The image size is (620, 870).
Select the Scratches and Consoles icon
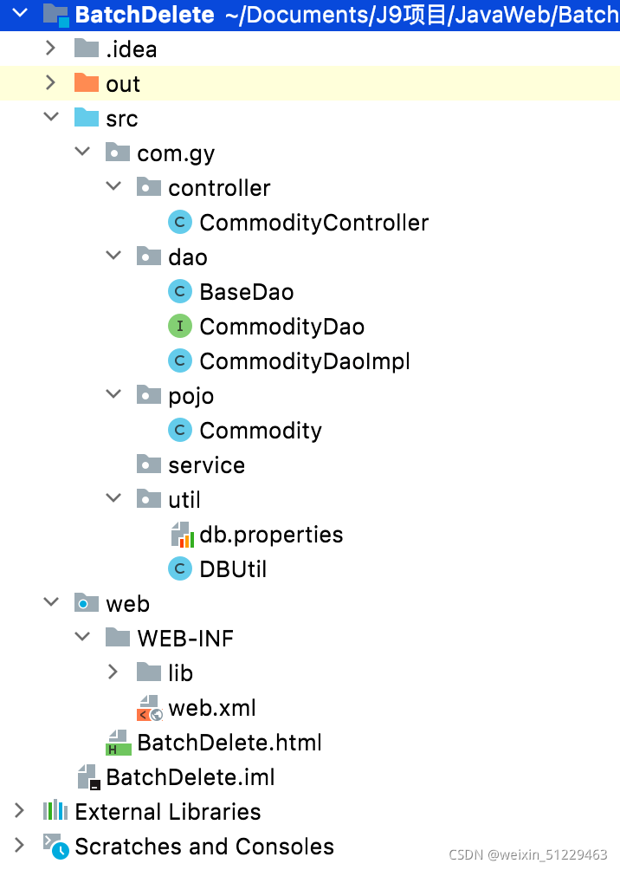(x=55, y=846)
